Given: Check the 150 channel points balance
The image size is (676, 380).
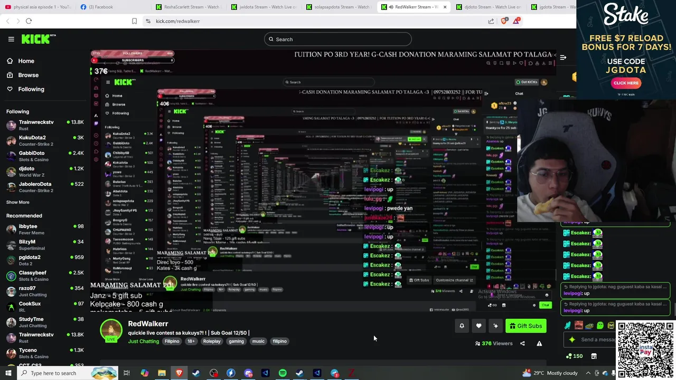Looking at the screenshot, I should pyautogui.click(x=574, y=356).
